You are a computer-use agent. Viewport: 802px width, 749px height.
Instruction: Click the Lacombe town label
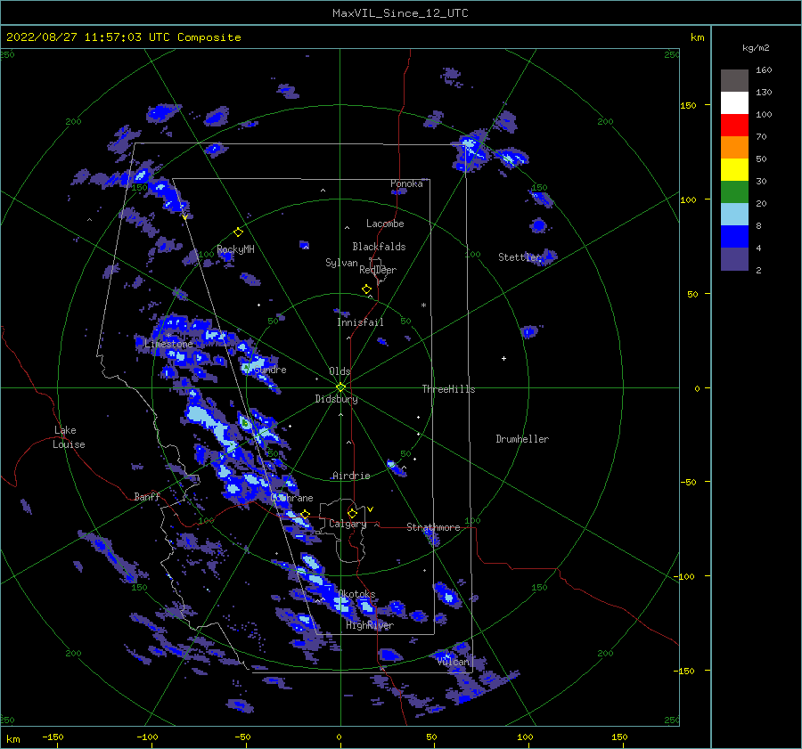pyautogui.click(x=385, y=224)
